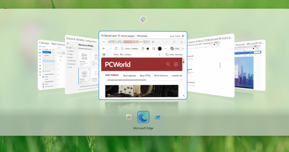Switch to 'Personal - Microsoft Edge' window
The width and height of the screenshot is (289, 152).
[250, 66]
